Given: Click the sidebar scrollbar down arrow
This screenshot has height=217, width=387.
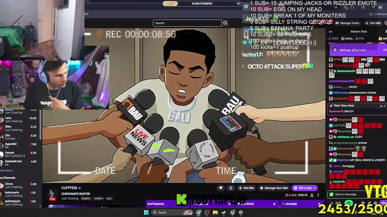Looking at the screenshot, I should pos(40,206).
